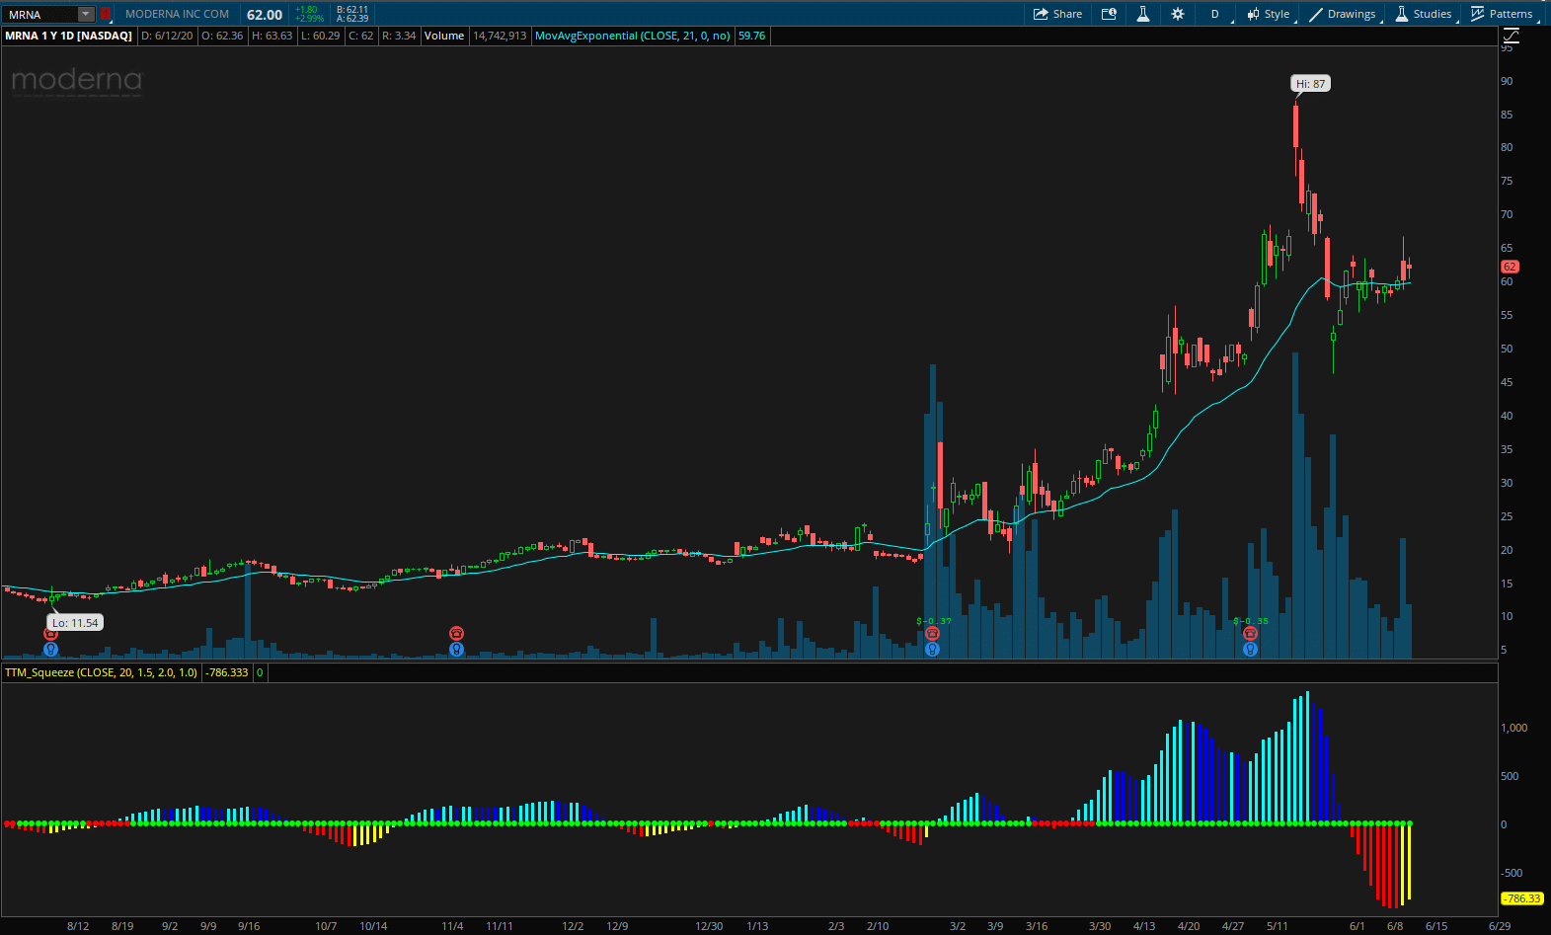Click the 59.76 EMA value
This screenshot has width=1551, height=935.
point(752,36)
